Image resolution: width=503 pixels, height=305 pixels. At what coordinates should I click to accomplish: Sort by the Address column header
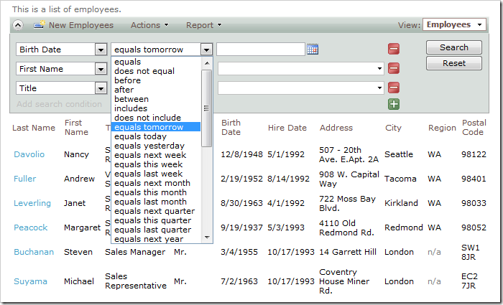(x=336, y=128)
